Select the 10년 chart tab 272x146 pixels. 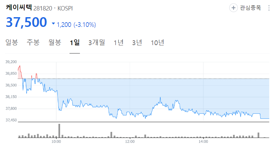click(x=157, y=42)
